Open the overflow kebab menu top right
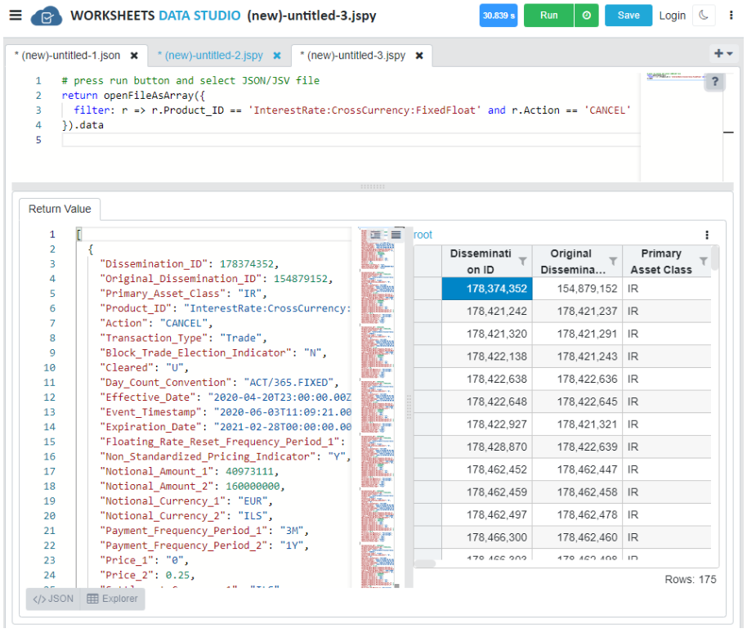This screenshot has height=633, width=747. coord(731,15)
